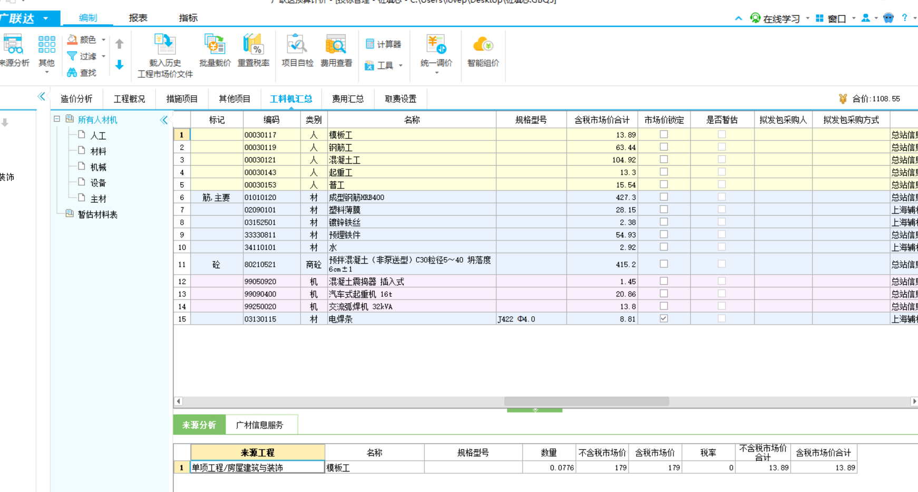Move row down with blue arrow
Viewport: 918px width, 492px height.
(120, 65)
